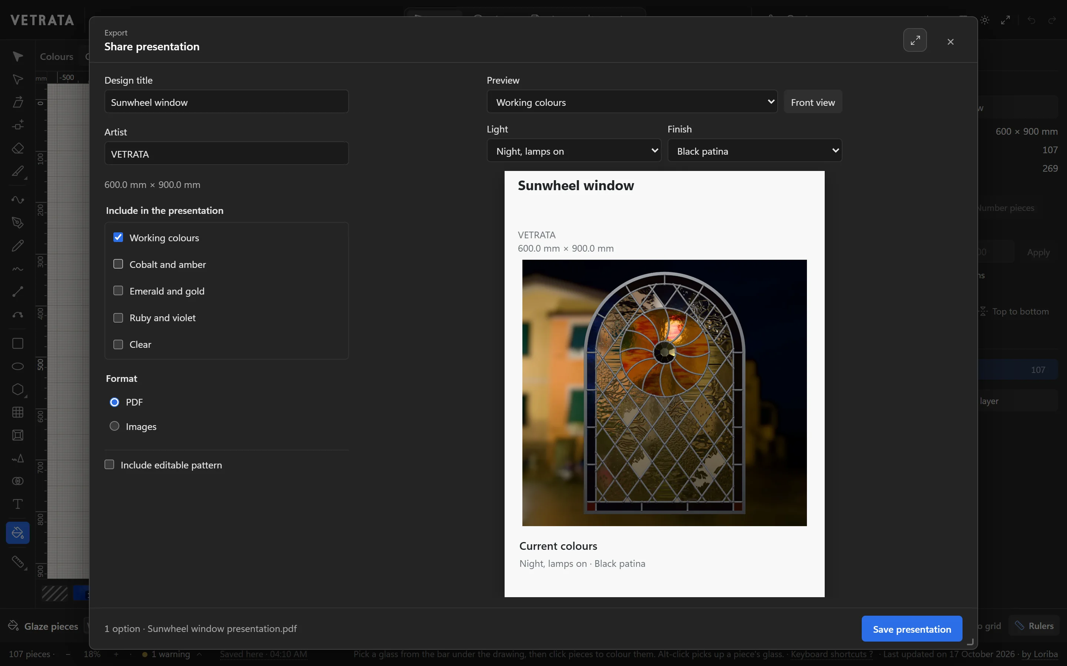Select the PDF format radio button
The image size is (1067, 666).
(114, 402)
